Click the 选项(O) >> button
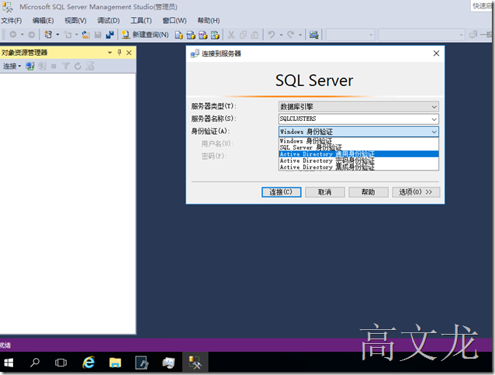495x375 pixels. [x=416, y=192]
